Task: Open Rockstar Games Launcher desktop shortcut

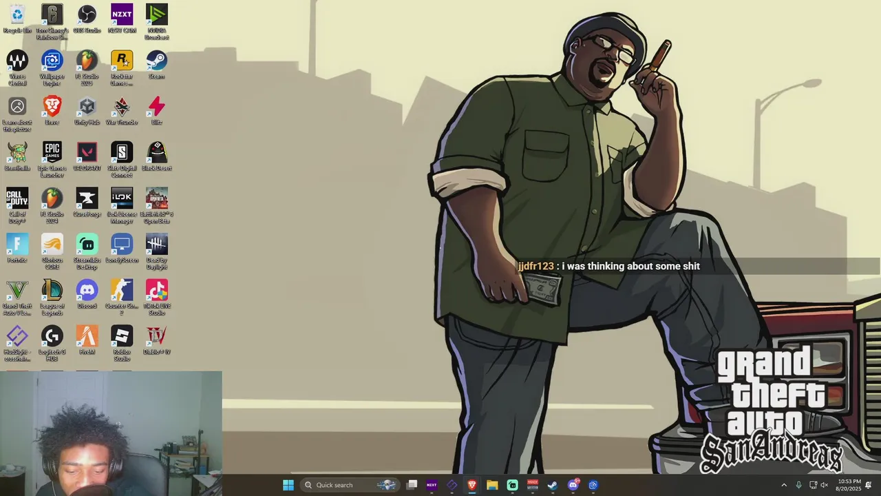Action: (x=122, y=68)
